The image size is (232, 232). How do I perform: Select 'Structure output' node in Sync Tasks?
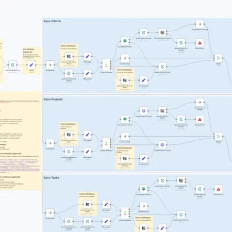[x=144, y=206]
